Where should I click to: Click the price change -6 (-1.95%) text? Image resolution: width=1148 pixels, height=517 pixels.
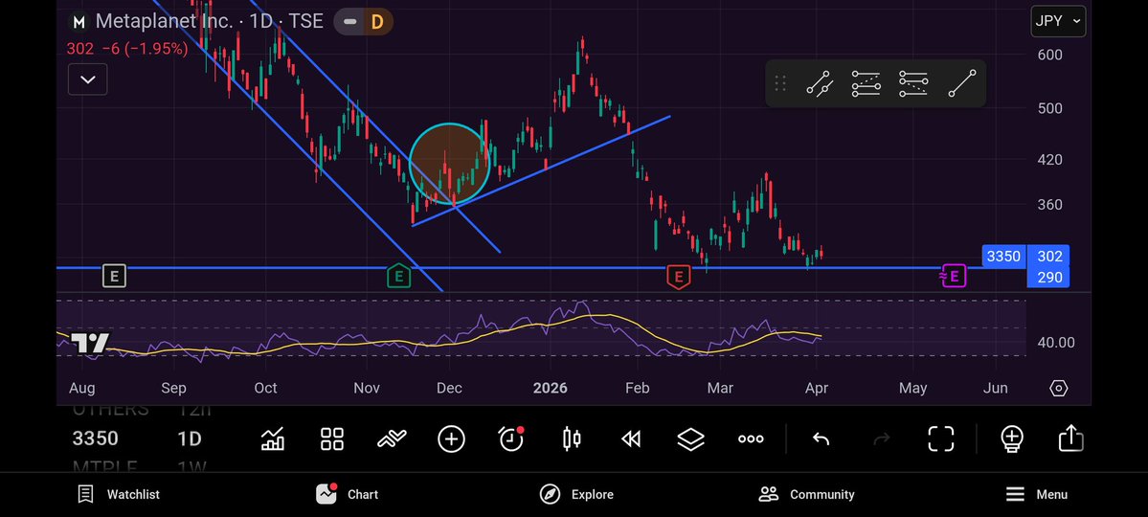pos(145,49)
